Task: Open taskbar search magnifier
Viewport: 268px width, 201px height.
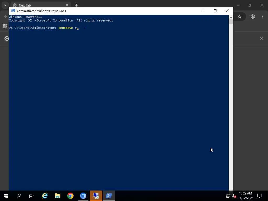Action: coord(19,196)
